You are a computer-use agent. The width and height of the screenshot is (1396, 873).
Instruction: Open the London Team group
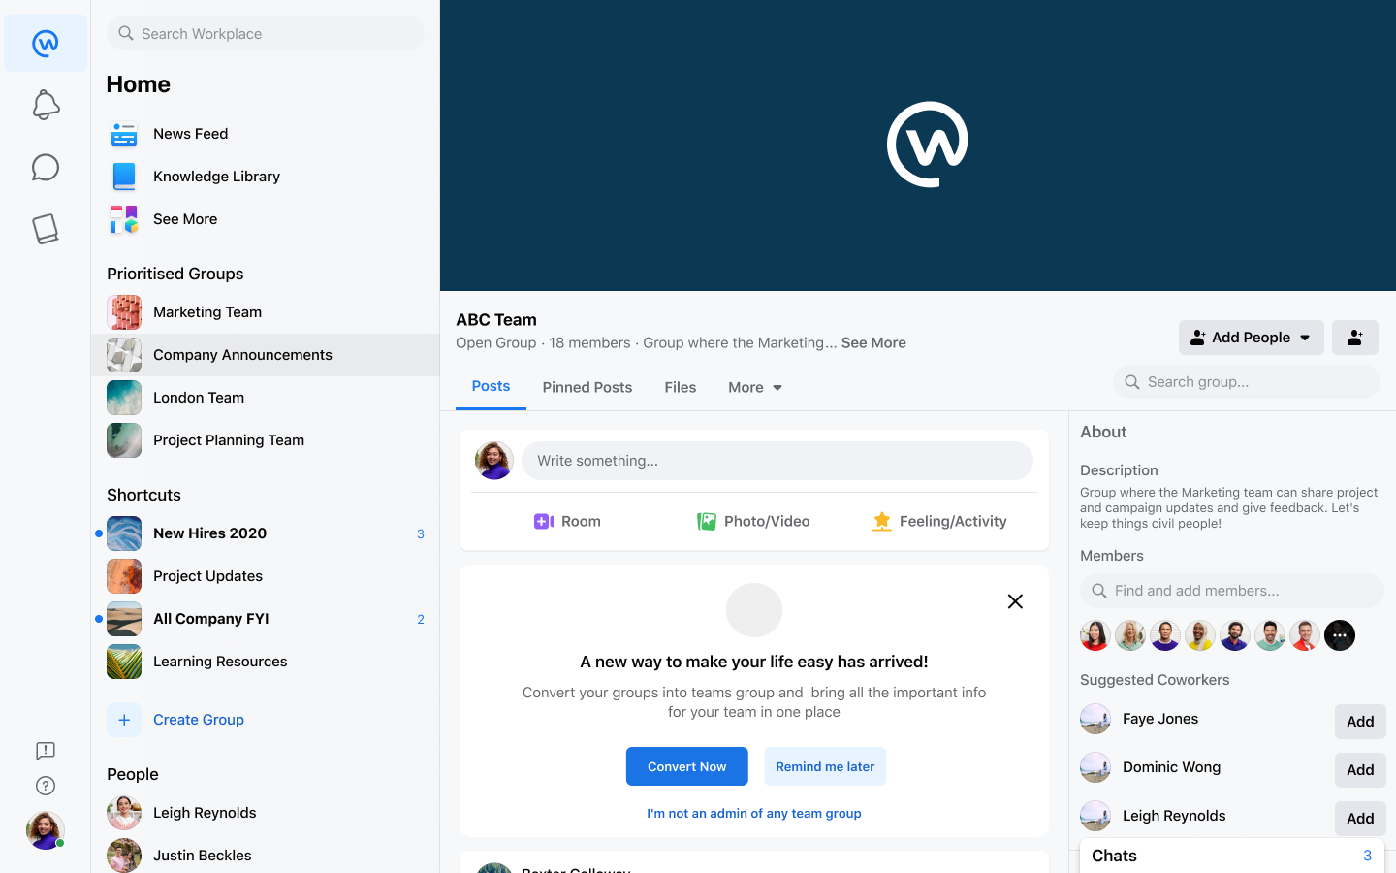pos(265,398)
